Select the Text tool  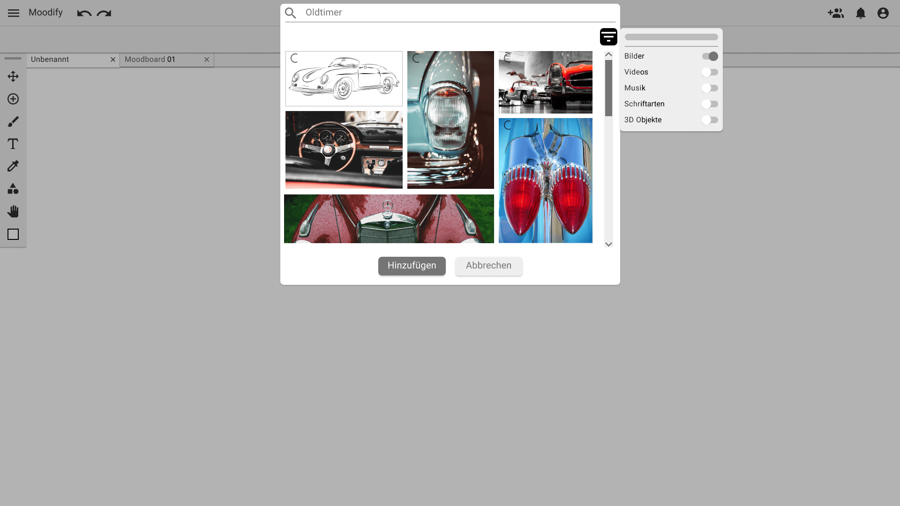[13, 144]
